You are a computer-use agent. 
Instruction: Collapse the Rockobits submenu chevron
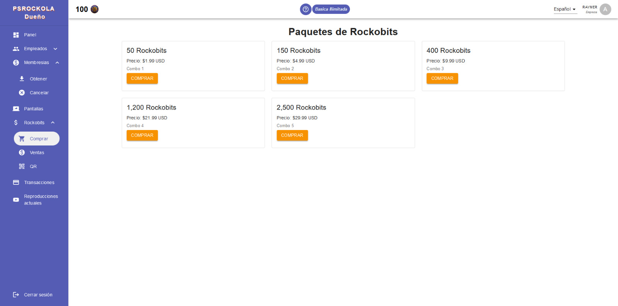click(x=53, y=123)
